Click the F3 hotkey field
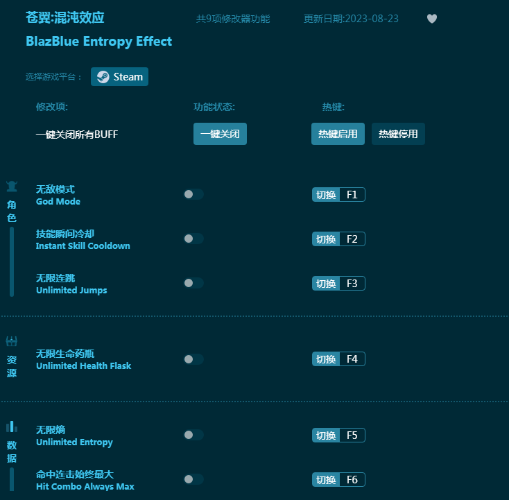Screen dimensions: 509x500 pyautogui.click(x=352, y=284)
